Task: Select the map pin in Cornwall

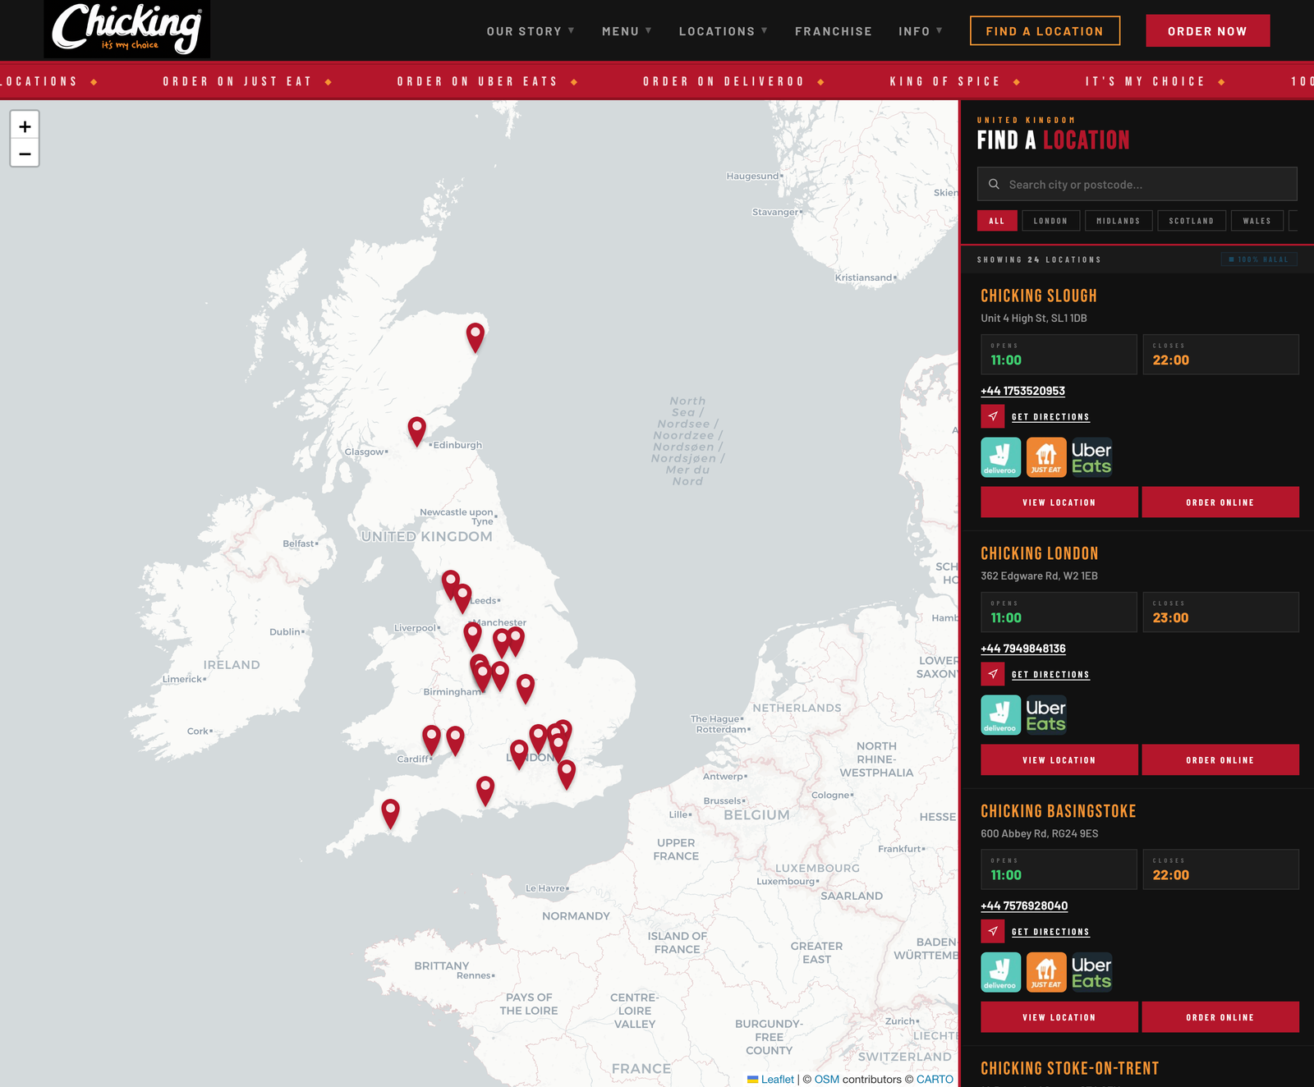Action: 391,813
